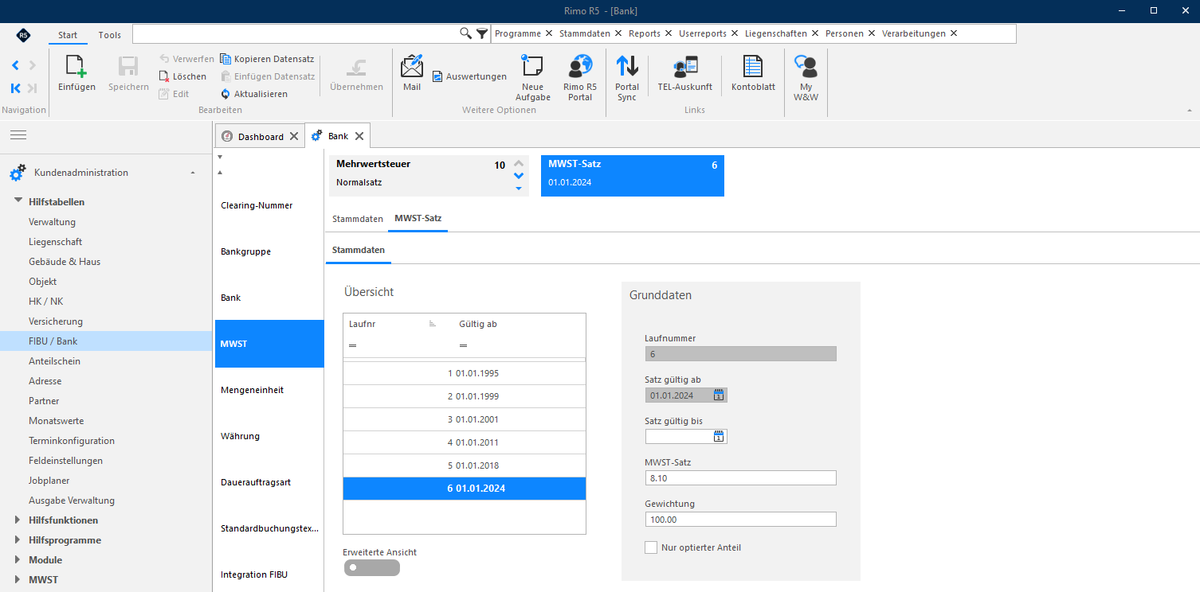
Task: Click the Verwerfen undo button
Action: click(x=186, y=59)
